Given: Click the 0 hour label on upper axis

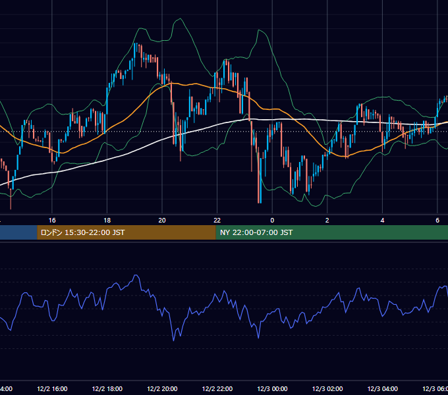Looking at the screenshot, I should [x=272, y=221].
